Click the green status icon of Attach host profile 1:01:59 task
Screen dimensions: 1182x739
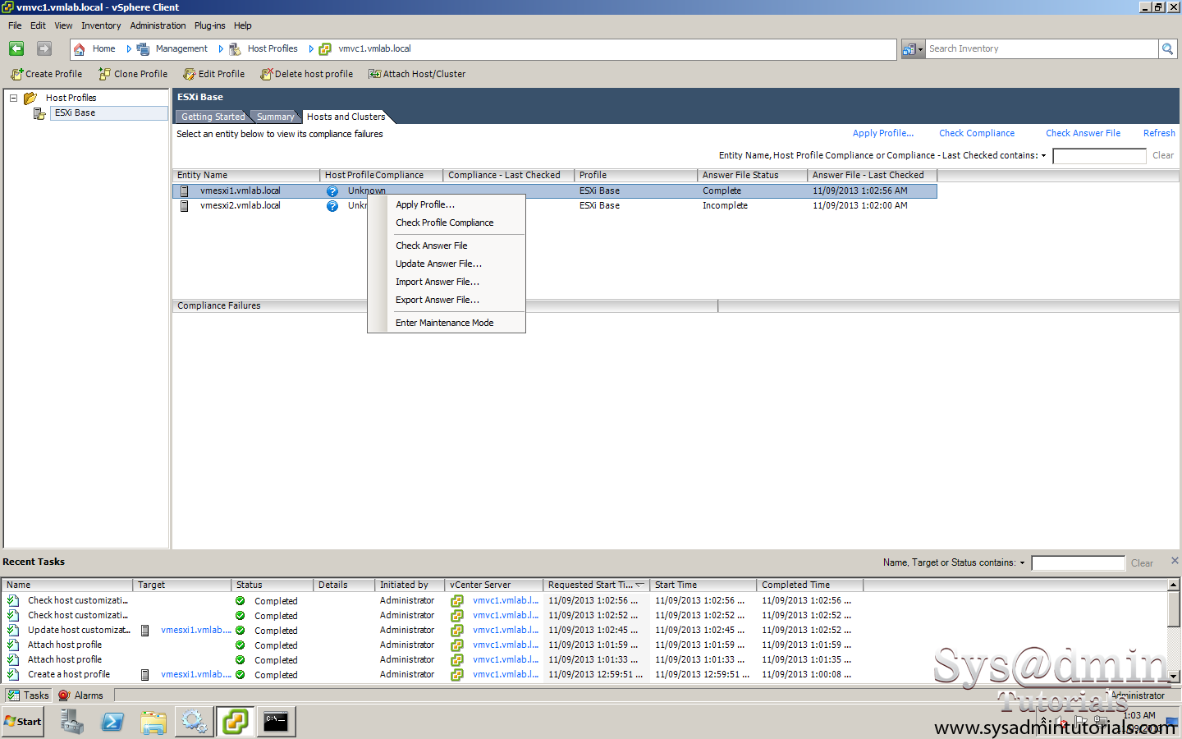pos(241,645)
